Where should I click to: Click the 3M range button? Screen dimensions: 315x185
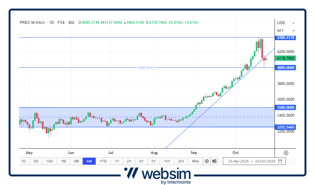(x=76, y=161)
